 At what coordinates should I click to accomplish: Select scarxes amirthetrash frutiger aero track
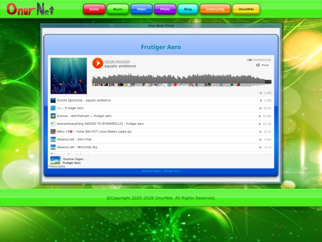[161, 116]
